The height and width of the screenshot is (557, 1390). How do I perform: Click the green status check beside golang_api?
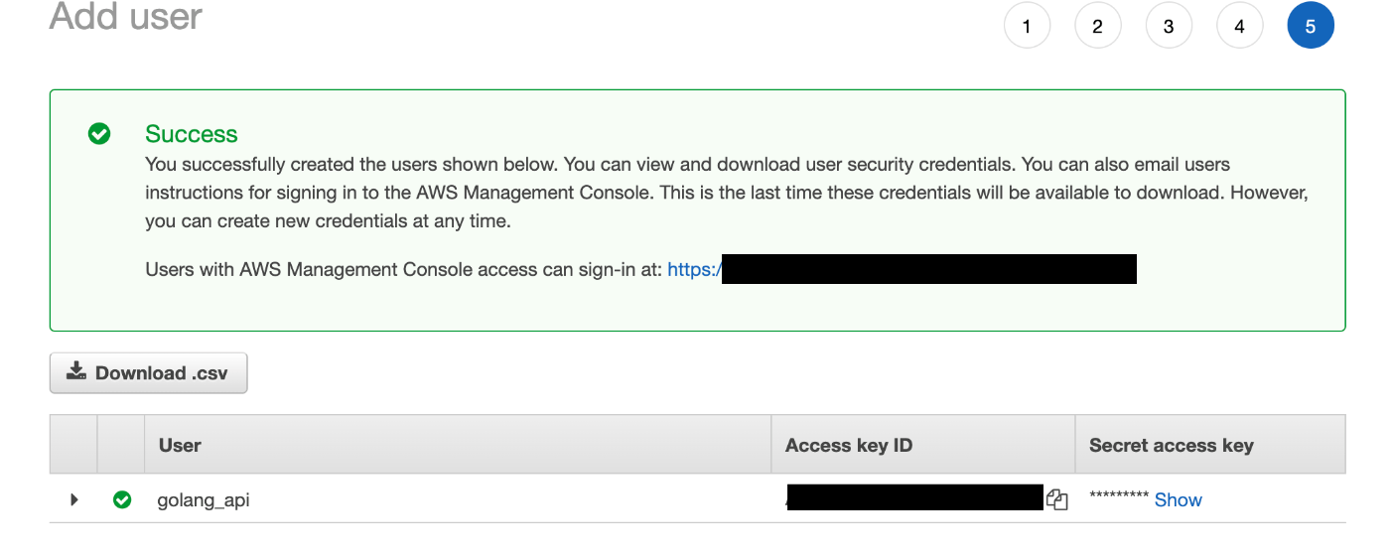coord(122,500)
